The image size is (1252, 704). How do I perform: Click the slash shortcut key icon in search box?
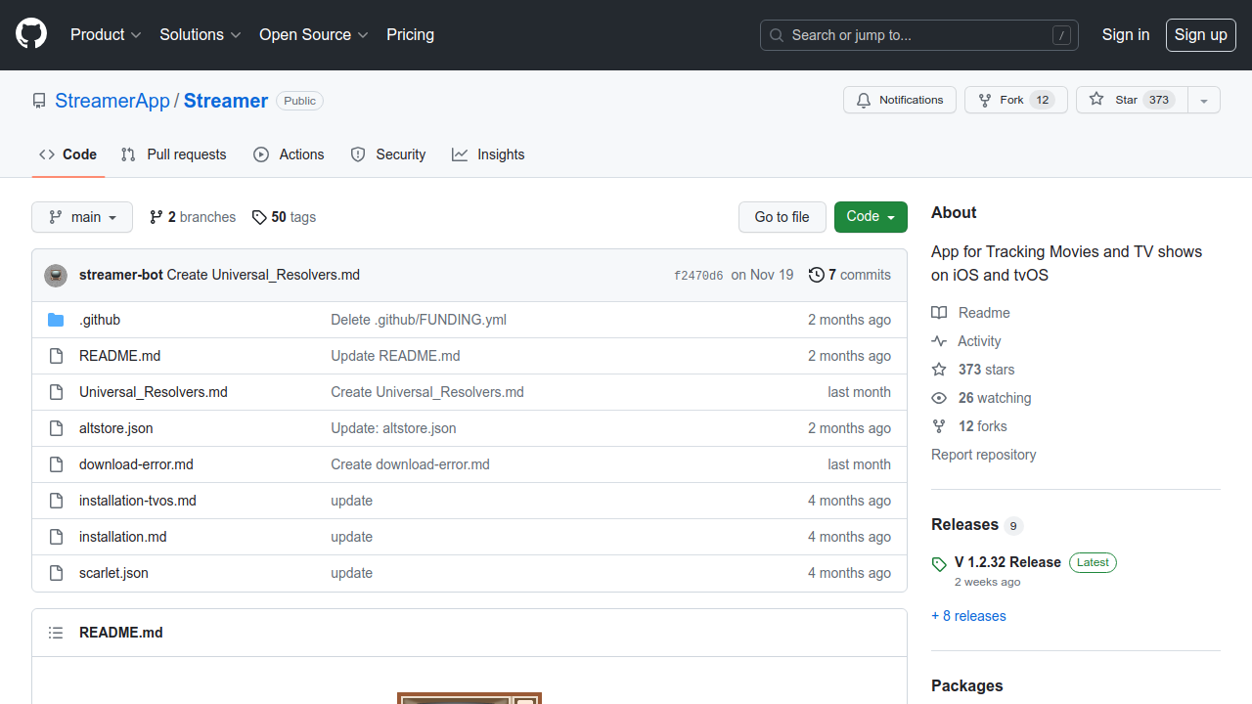click(x=1061, y=35)
